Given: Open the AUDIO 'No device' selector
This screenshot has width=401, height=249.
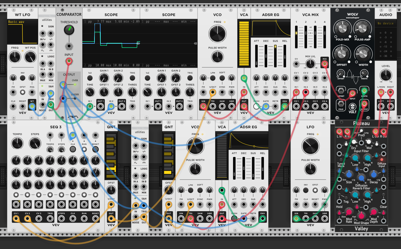Looking at the screenshot, I should 386,23.
